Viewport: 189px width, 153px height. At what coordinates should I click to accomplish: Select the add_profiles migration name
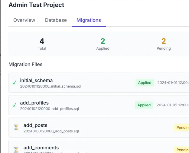34,103
